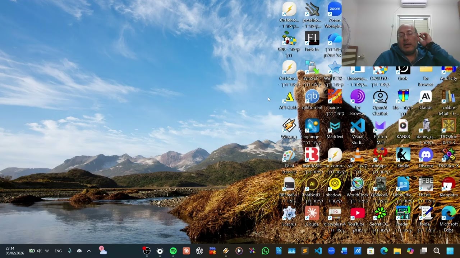Launch the Fade In desktop shortcut
Viewport: 460px width, 258px height.
pos(312,41)
